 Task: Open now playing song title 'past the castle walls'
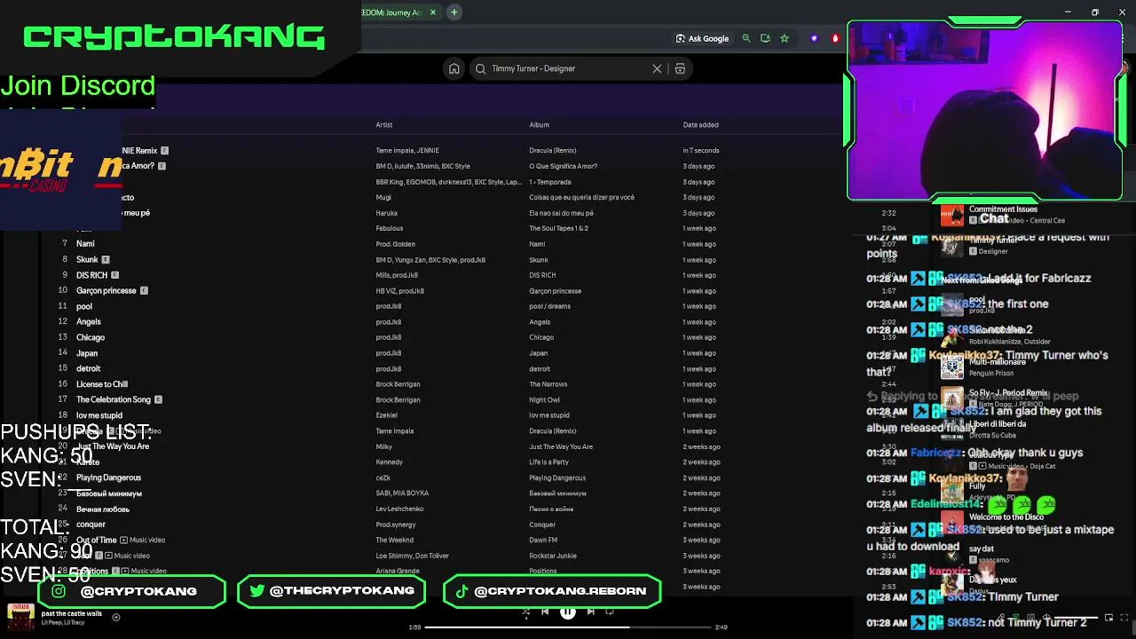(71, 613)
